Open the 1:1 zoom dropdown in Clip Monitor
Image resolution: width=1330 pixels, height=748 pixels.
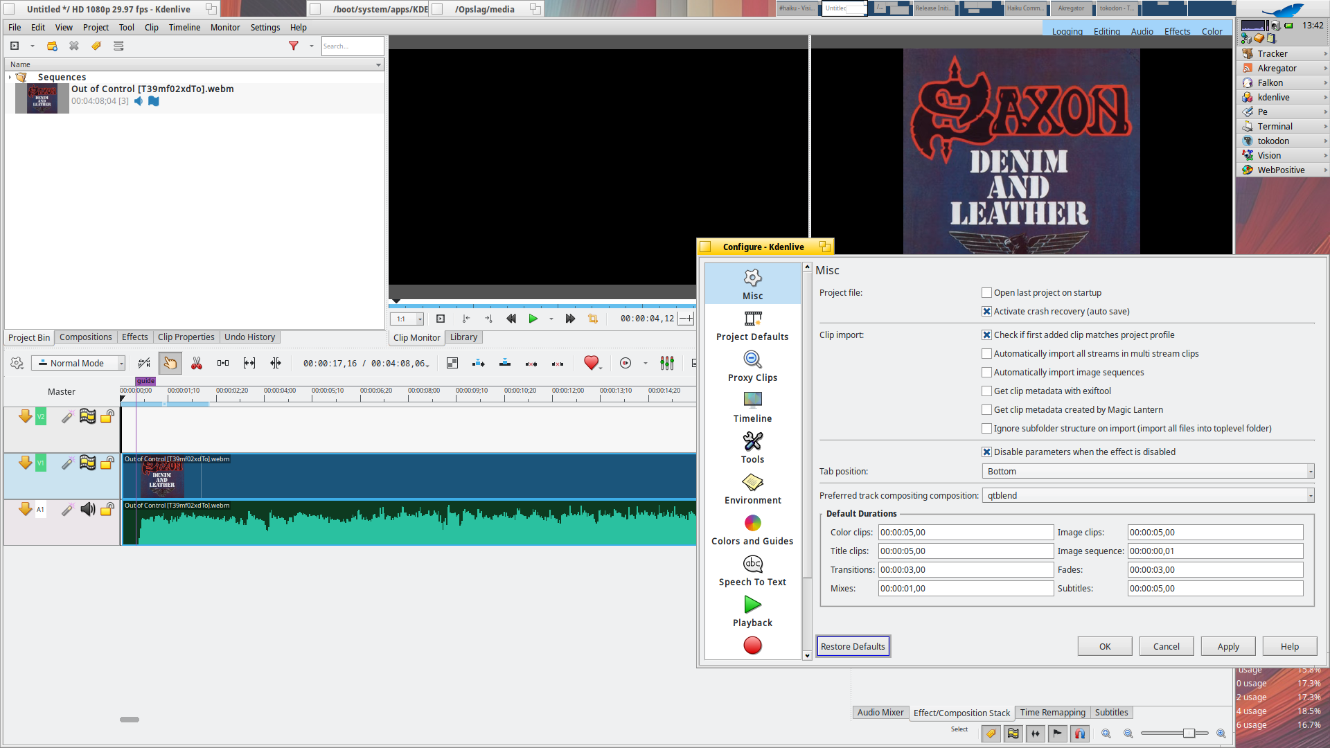[x=407, y=319]
